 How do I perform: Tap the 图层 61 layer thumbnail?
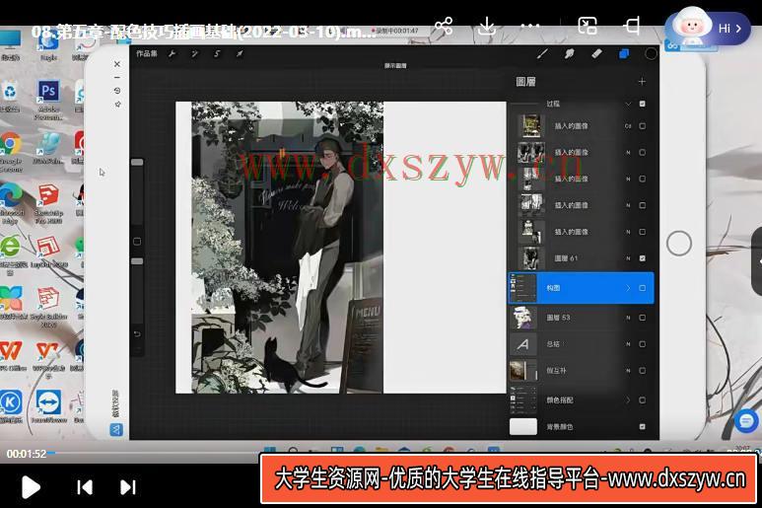pos(530,258)
